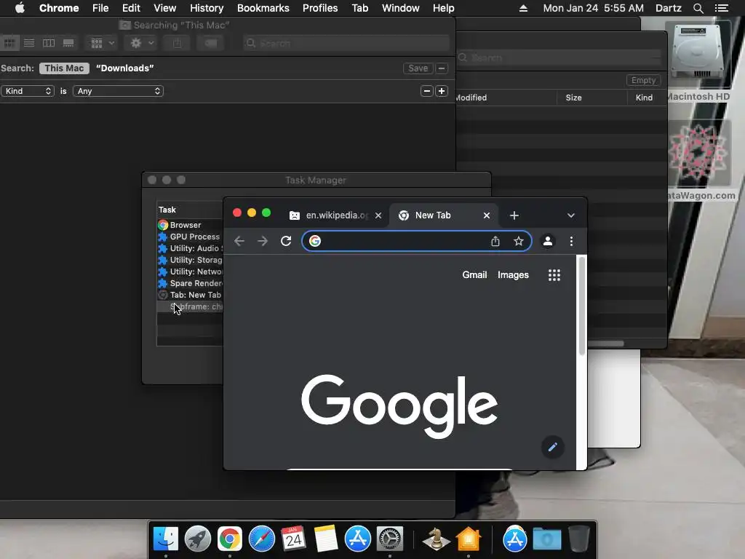Image resolution: width=745 pixels, height=559 pixels.
Task: Open the Chrome profile avatar button
Action: 548,241
